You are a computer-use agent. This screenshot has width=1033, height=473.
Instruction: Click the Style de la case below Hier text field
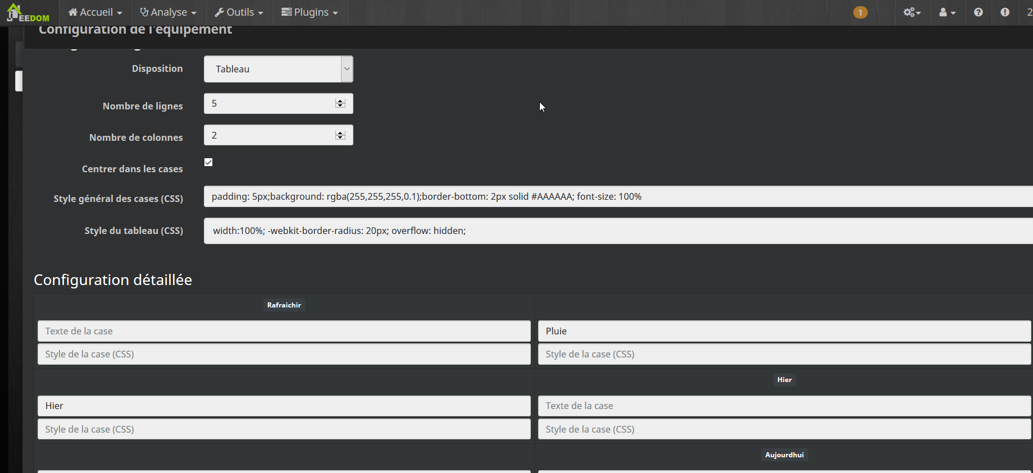pos(284,429)
